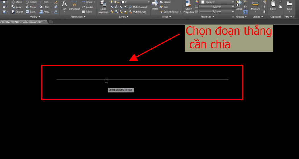Toggle layer on/off lightbulb icon
Screen dimensions: 299x159
pyautogui.click(x=111, y=2)
